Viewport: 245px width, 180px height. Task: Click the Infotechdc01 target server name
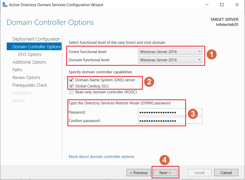point(227,25)
